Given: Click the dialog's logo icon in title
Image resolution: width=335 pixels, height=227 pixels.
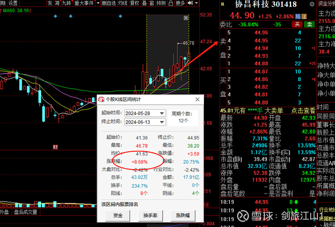Looking at the screenshot, I should (x=101, y=99).
